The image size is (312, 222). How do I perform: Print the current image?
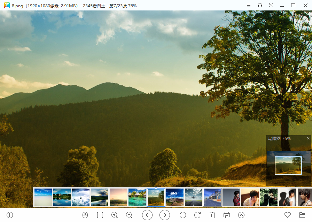pos(227,215)
